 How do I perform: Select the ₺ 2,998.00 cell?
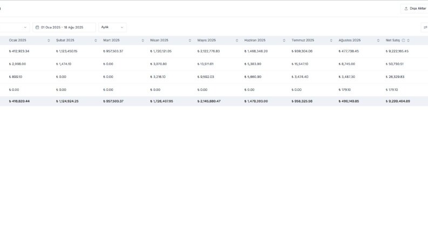17,64
